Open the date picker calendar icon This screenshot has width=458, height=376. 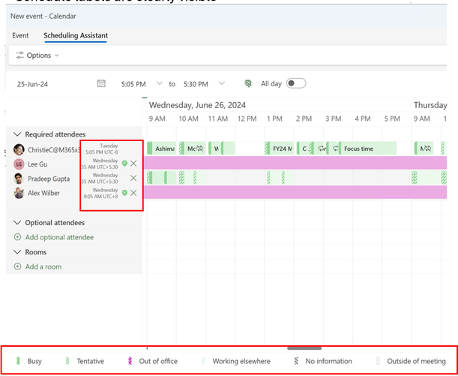101,83
